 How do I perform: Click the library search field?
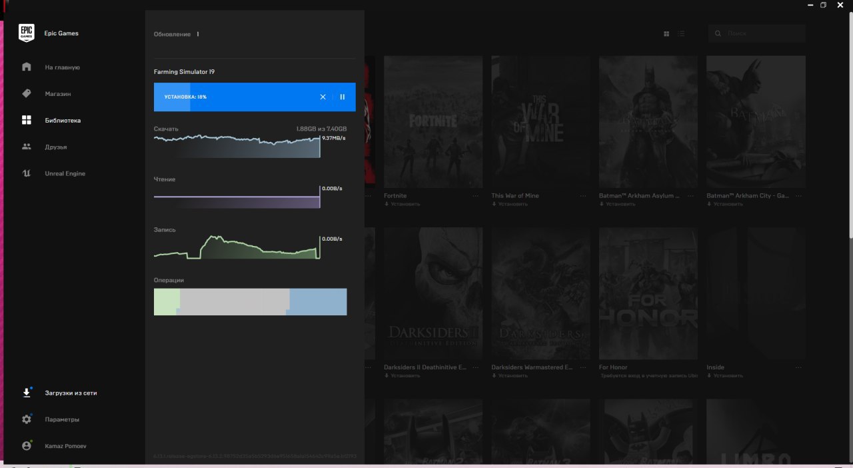click(x=757, y=33)
